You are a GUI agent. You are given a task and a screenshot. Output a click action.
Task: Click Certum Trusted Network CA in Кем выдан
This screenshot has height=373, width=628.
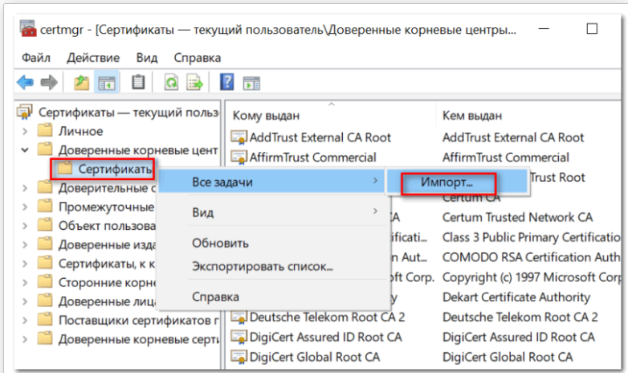[517, 217]
